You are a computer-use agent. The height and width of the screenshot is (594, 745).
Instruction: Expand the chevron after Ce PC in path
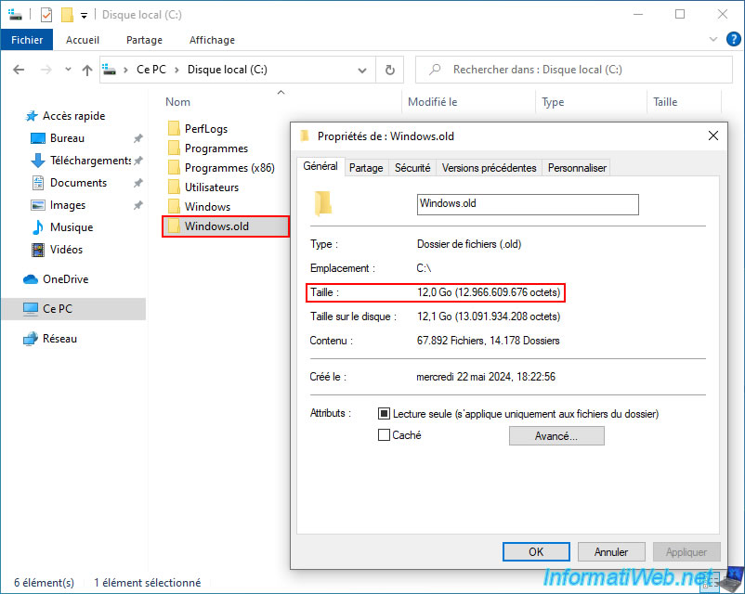click(x=176, y=70)
